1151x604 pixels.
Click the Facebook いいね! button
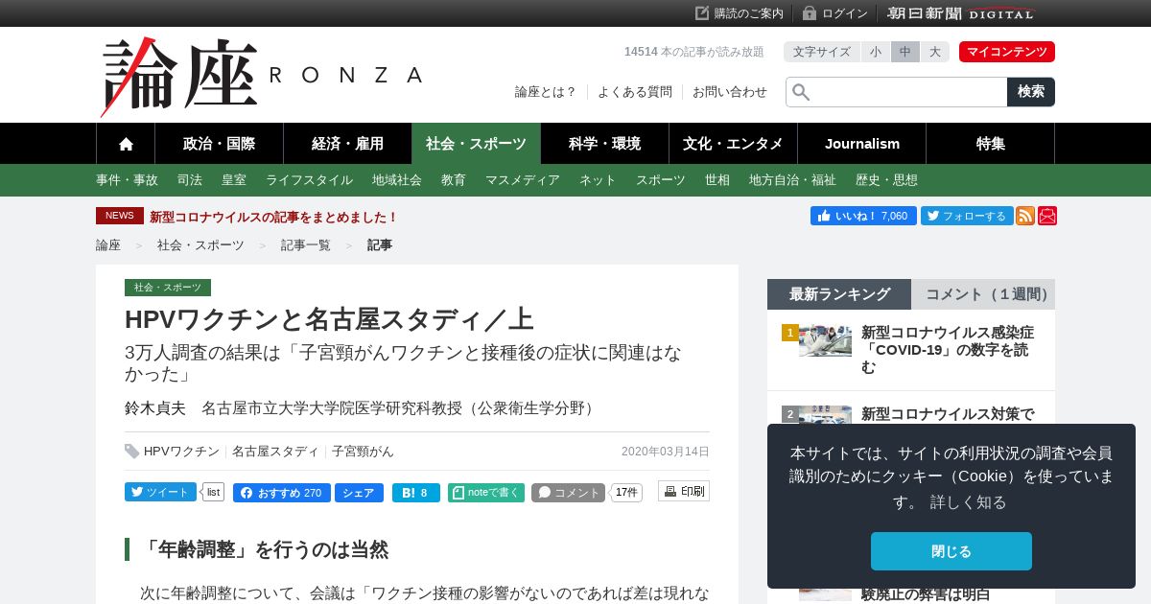(863, 216)
